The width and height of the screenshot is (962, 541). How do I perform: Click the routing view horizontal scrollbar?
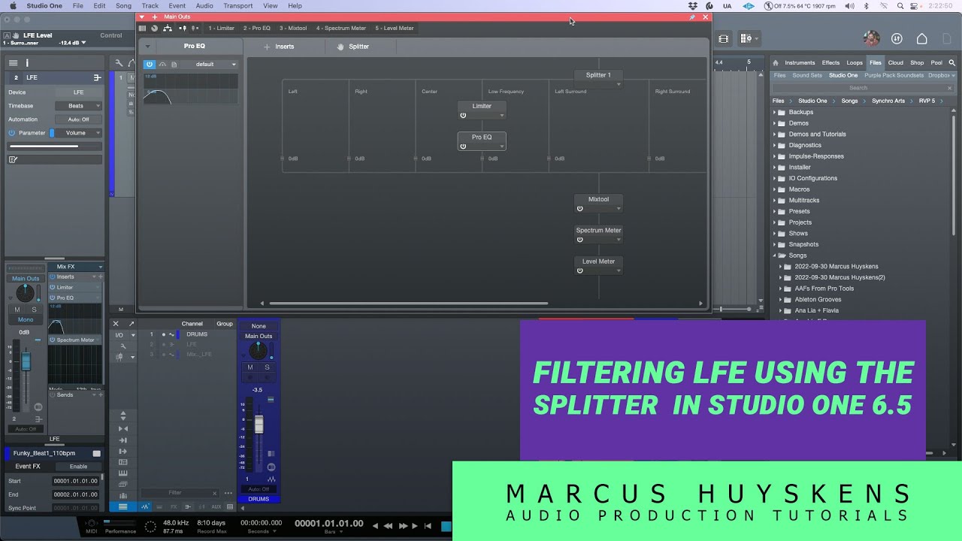408,304
